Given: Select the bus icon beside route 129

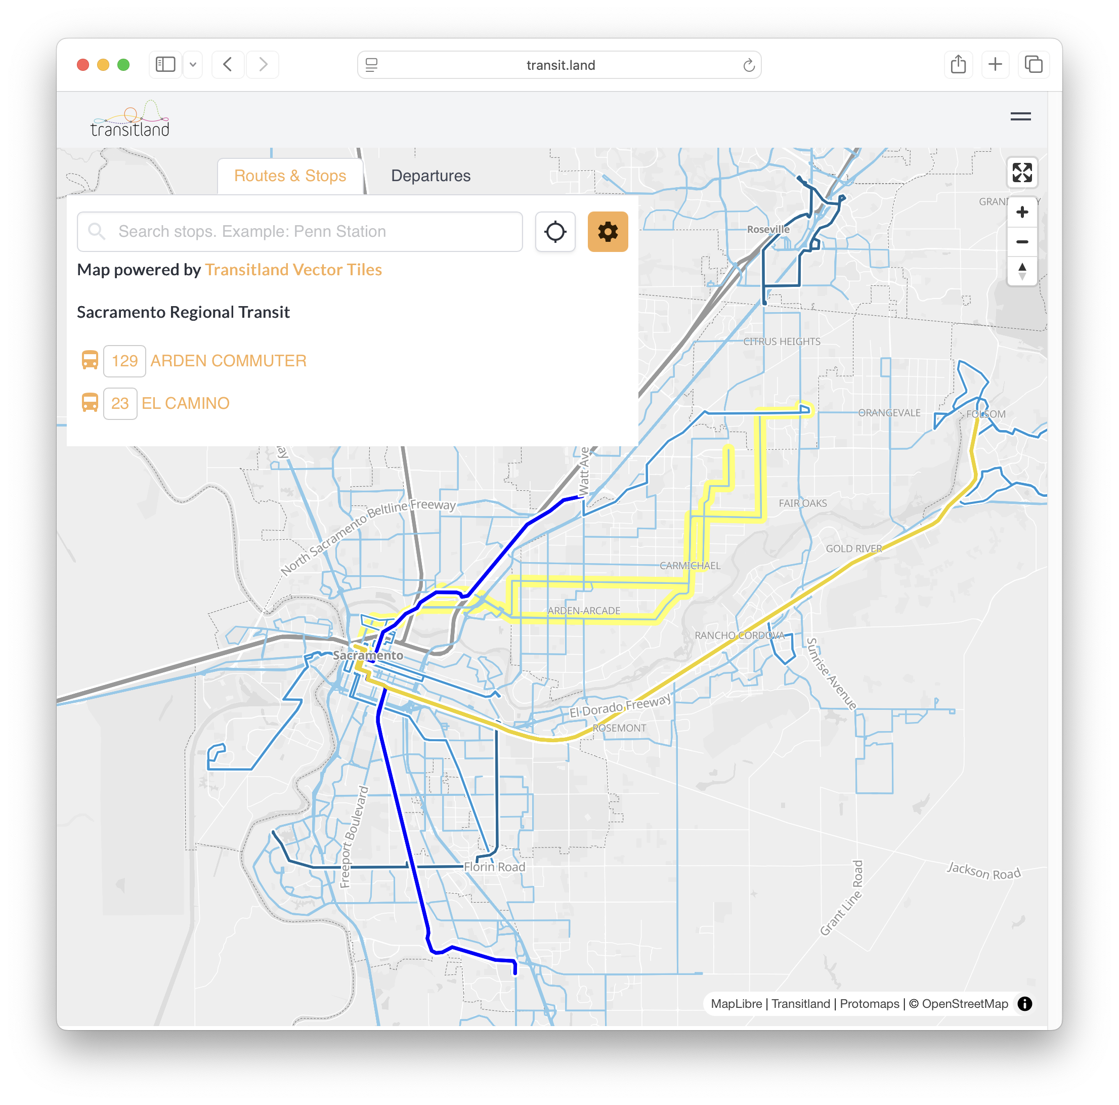Looking at the screenshot, I should [x=91, y=360].
